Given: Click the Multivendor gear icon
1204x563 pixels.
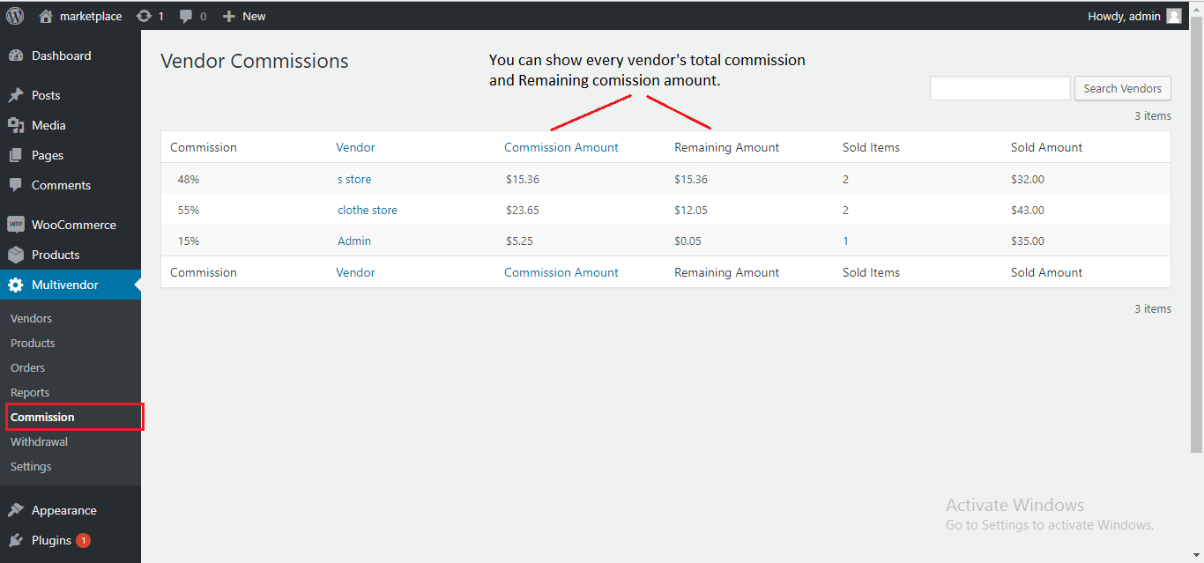Looking at the screenshot, I should 16,285.
